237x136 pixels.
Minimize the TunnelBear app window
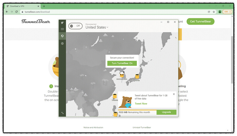pos(161,22)
